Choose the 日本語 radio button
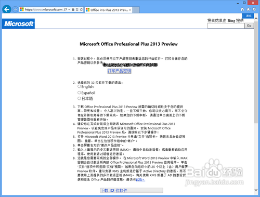The width and height of the screenshot is (260, 197). click(x=79, y=98)
